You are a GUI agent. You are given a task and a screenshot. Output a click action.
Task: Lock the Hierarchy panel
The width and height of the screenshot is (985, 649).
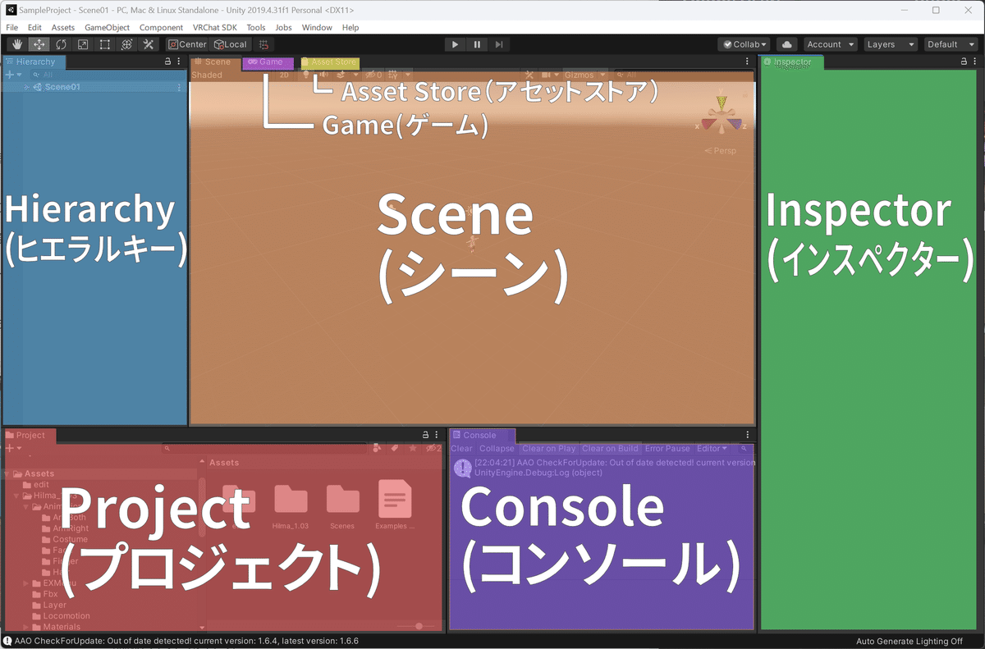(x=168, y=62)
